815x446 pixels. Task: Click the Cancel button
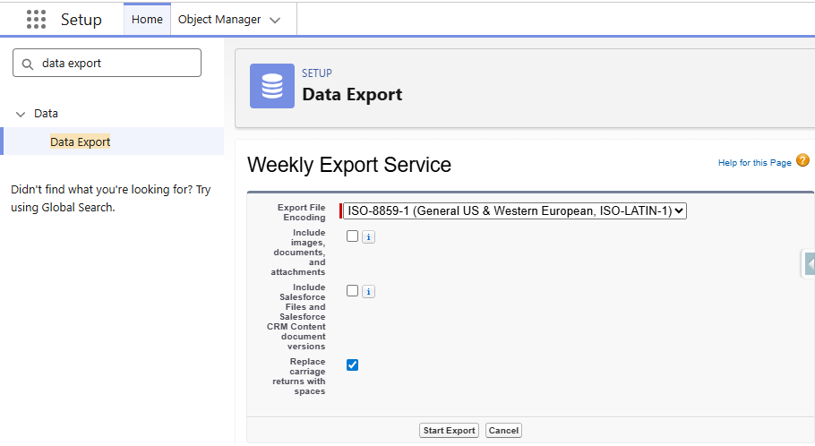[503, 431]
